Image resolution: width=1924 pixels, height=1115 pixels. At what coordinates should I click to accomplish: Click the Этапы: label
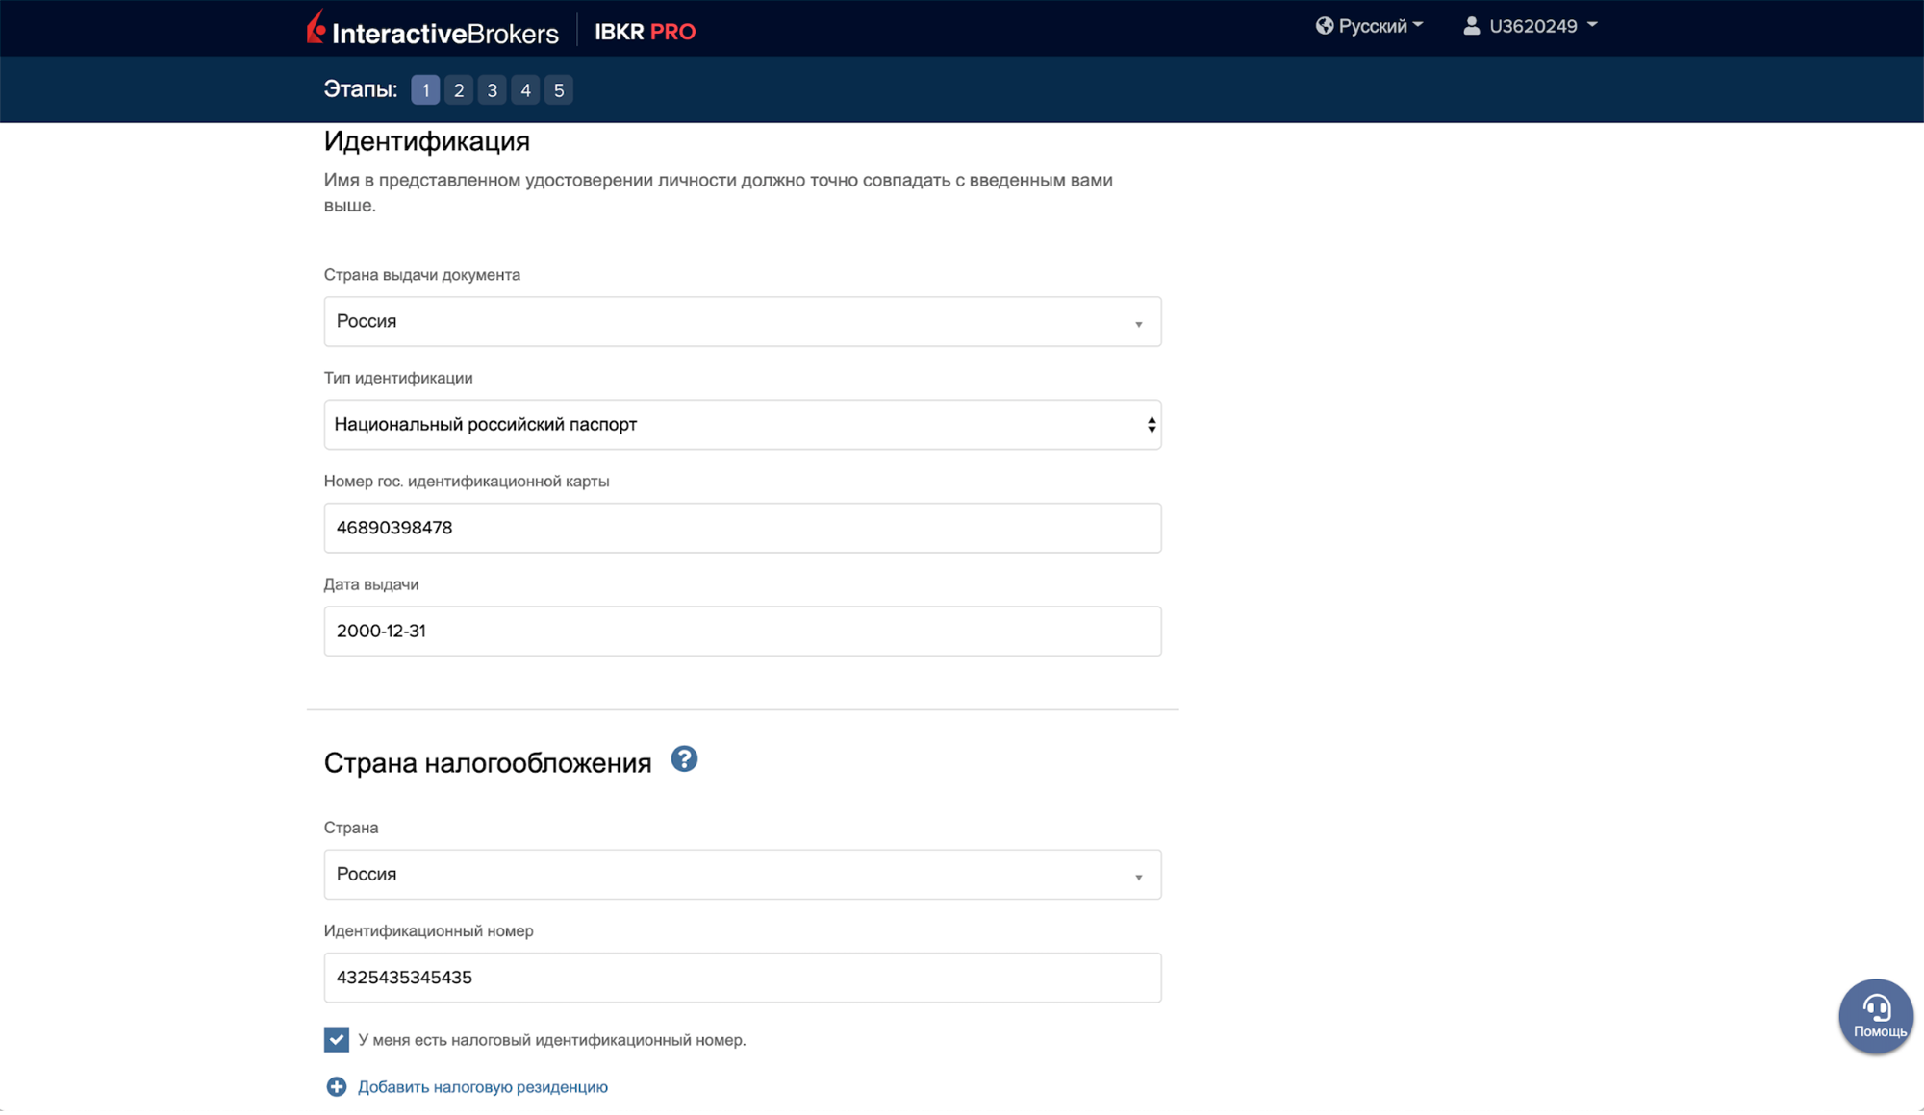361,89
